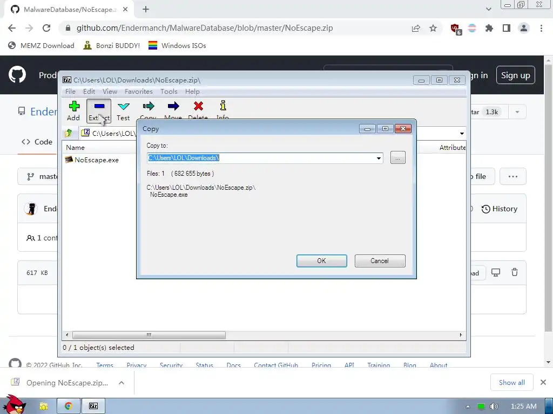Screen dimensions: 553x414
Task: Show hidden tray icons arrow
Action: coord(468,406)
